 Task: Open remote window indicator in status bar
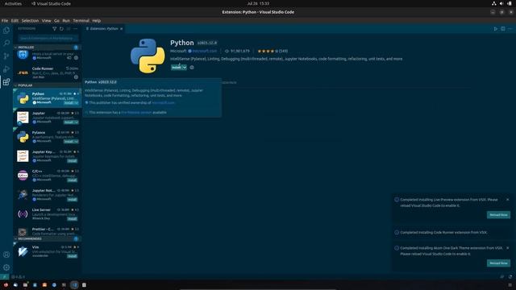click(4, 277)
